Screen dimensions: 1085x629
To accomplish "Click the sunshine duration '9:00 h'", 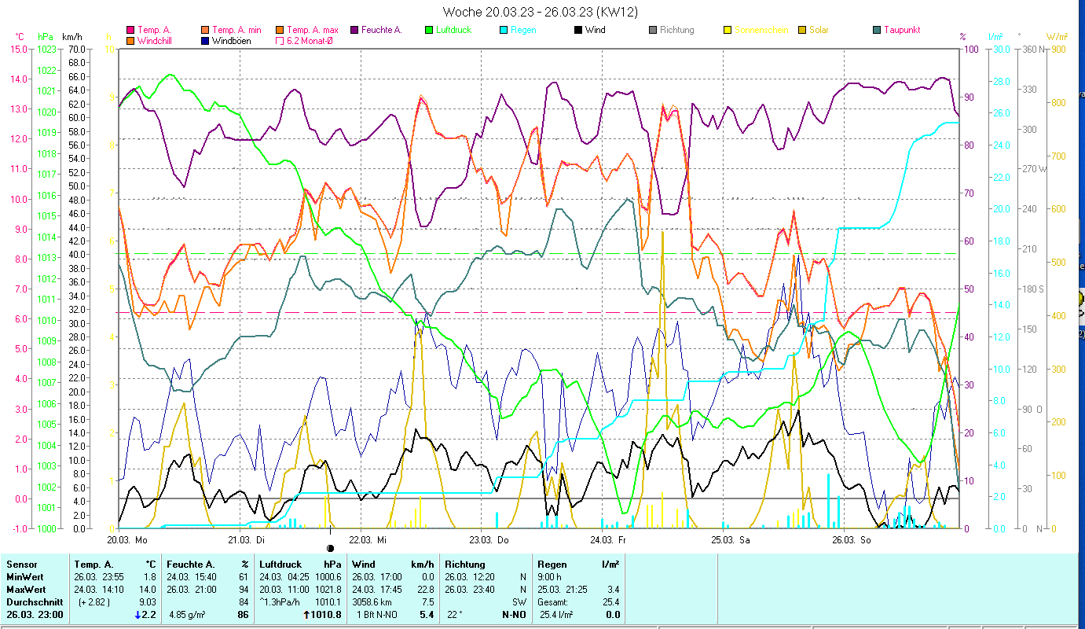I will (x=550, y=577).
